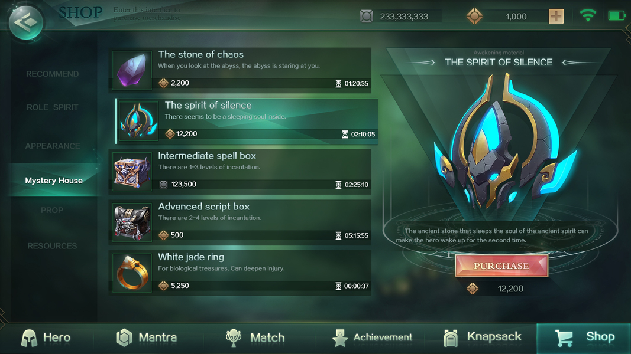Select the White jade ring item
This screenshot has height=354, width=631.
pyautogui.click(x=240, y=273)
